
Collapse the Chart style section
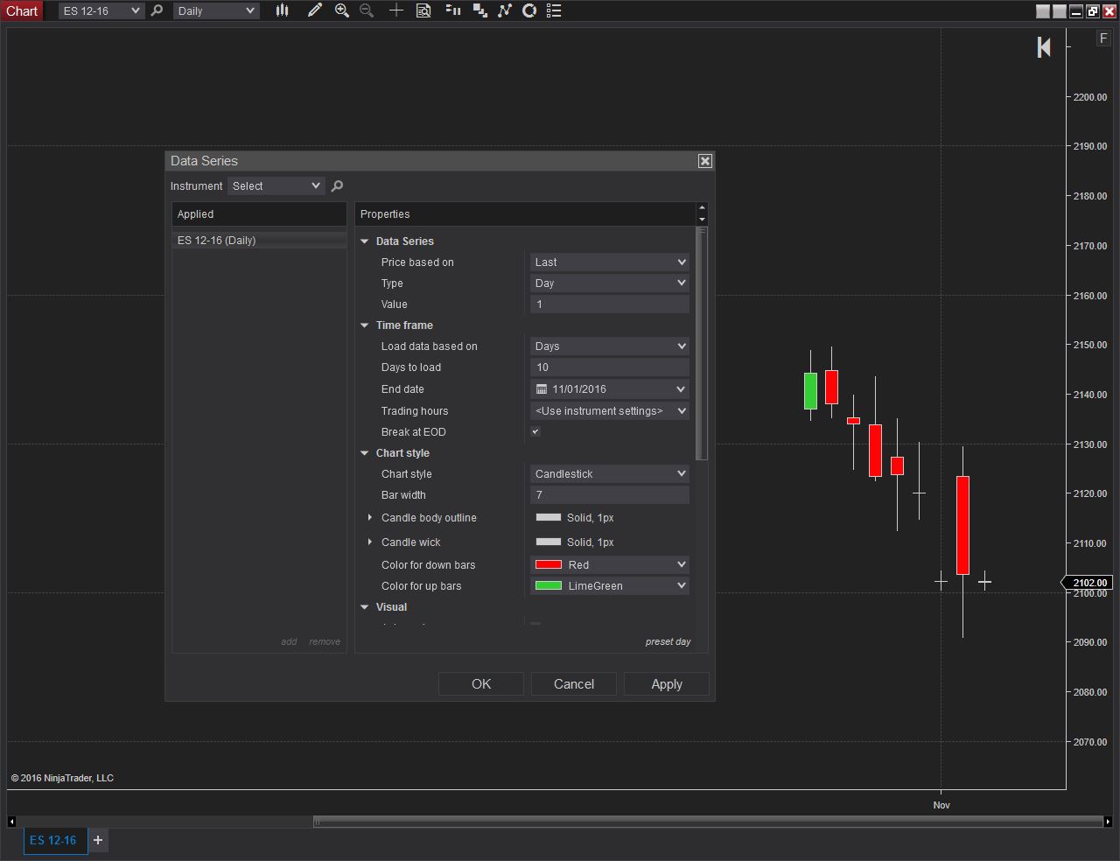tap(365, 453)
